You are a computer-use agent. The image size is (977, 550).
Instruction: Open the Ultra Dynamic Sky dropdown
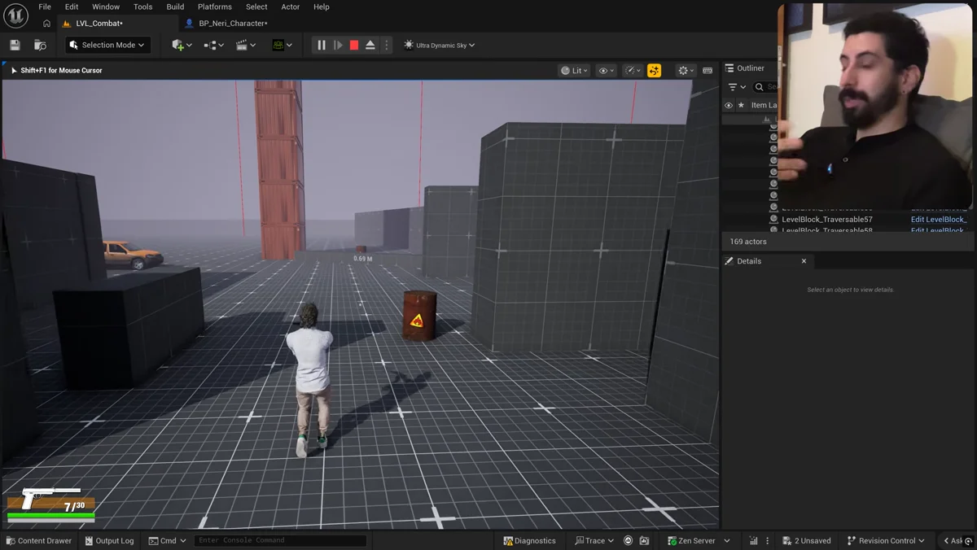click(440, 46)
